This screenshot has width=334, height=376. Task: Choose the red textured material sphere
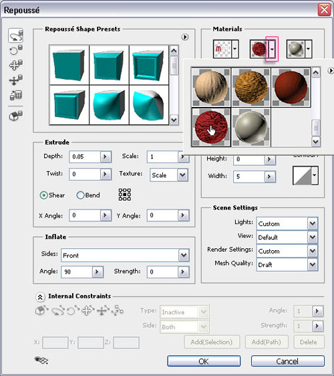211,127
